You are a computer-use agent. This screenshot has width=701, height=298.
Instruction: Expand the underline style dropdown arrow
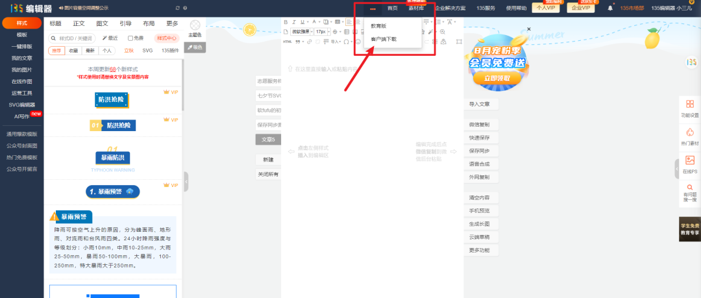point(308,22)
